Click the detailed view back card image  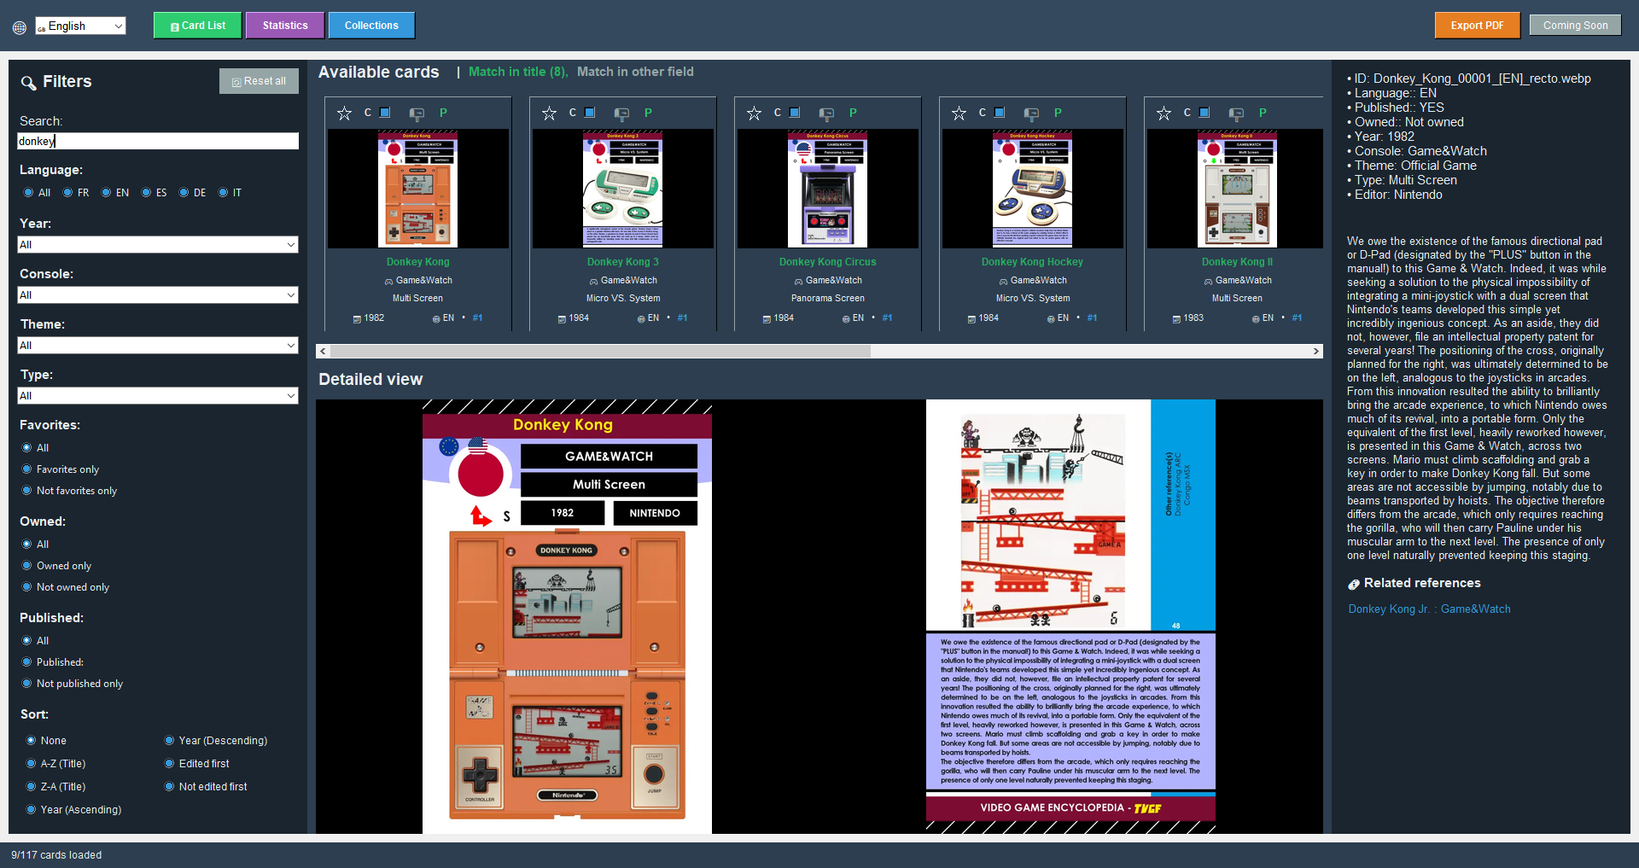[1070, 616]
